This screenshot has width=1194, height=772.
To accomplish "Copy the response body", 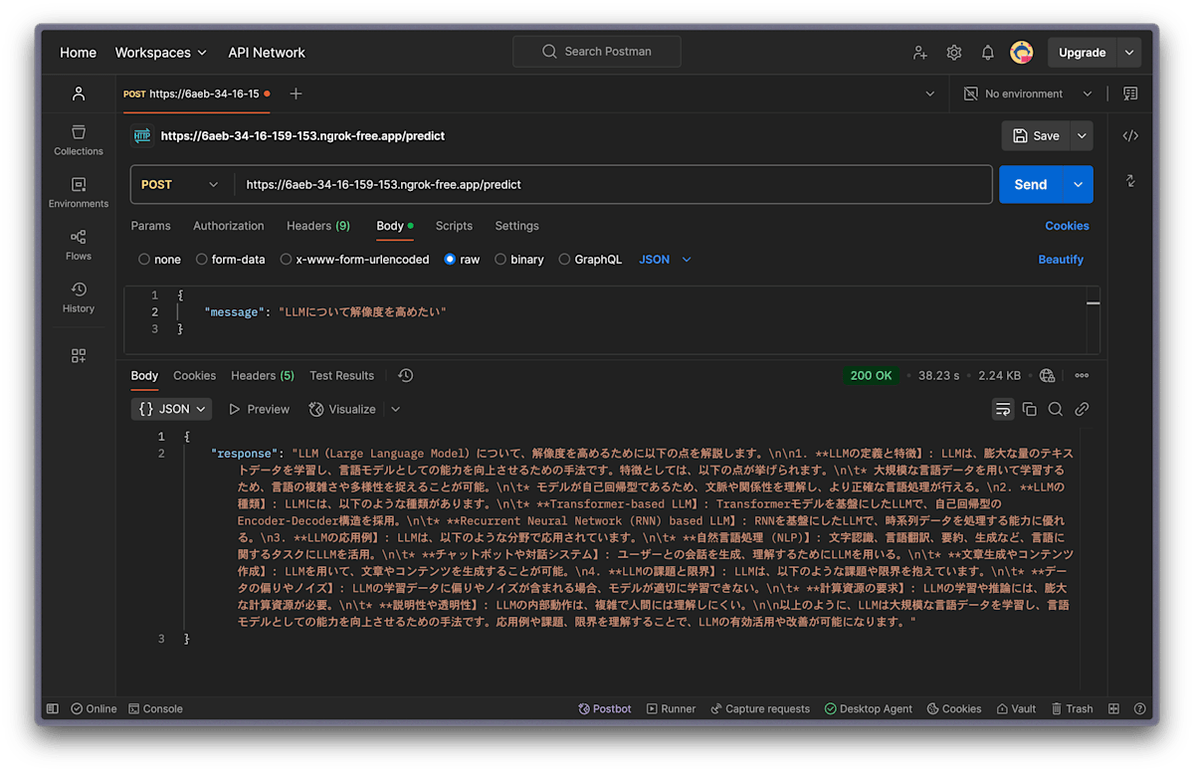I will pos(1030,409).
